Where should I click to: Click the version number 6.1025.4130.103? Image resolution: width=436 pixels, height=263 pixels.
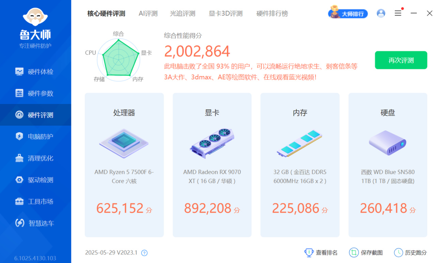click(35, 258)
